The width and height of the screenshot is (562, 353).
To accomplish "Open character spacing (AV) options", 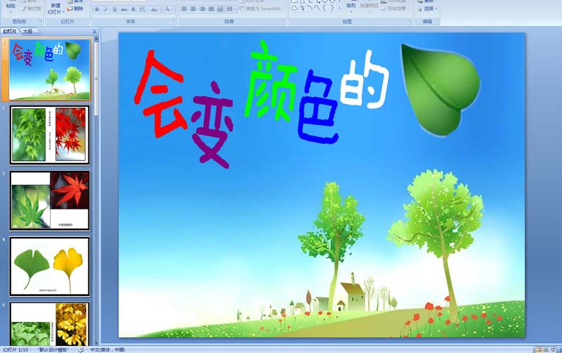I will click(143, 10).
